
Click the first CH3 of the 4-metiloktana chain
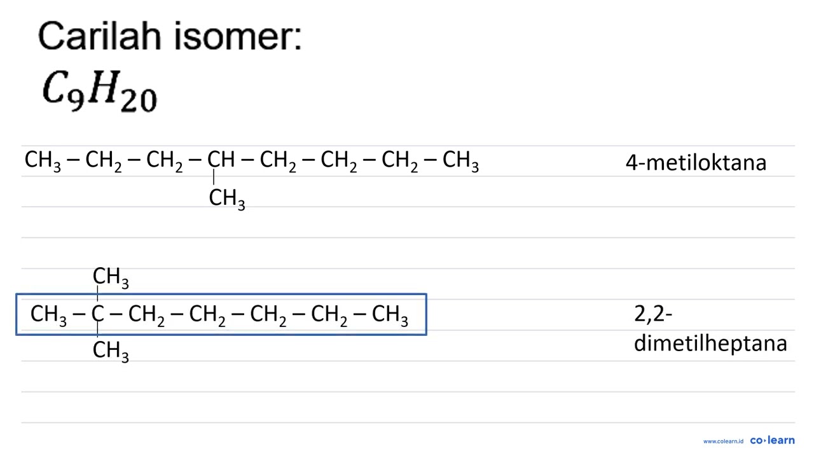coord(43,160)
